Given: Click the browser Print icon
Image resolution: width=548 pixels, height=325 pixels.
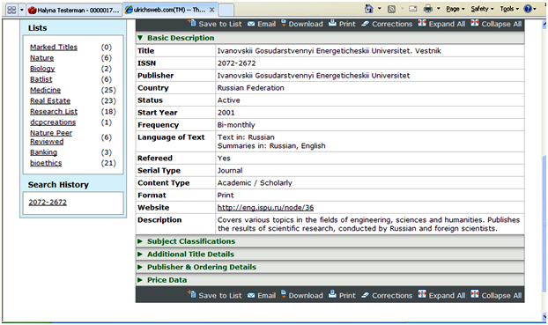Looking at the screenshot, I should (x=428, y=9).
